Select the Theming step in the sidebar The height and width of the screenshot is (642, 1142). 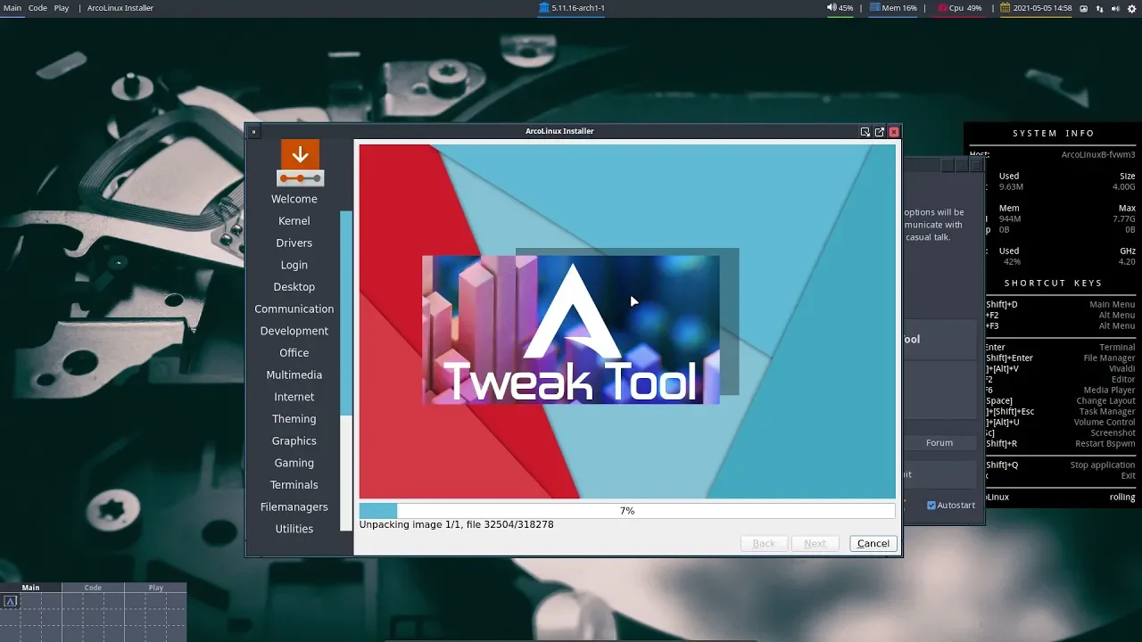[294, 419]
